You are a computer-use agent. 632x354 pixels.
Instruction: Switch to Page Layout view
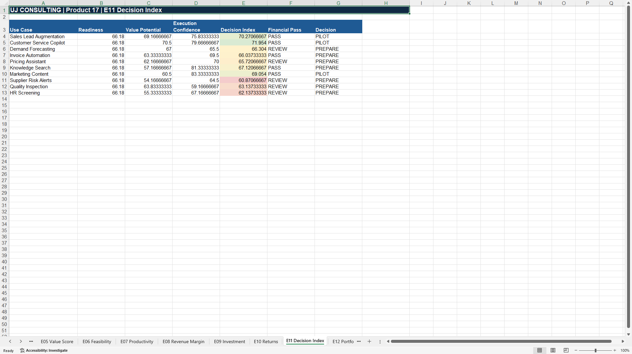(553, 350)
